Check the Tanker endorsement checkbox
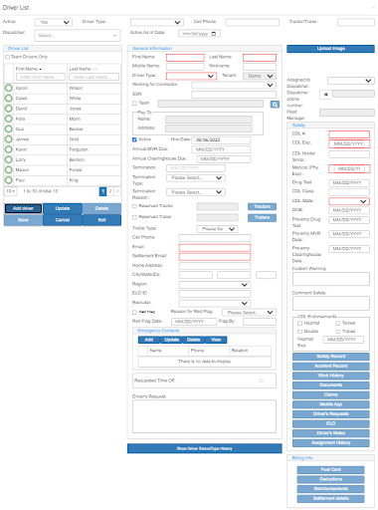 click(338, 323)
